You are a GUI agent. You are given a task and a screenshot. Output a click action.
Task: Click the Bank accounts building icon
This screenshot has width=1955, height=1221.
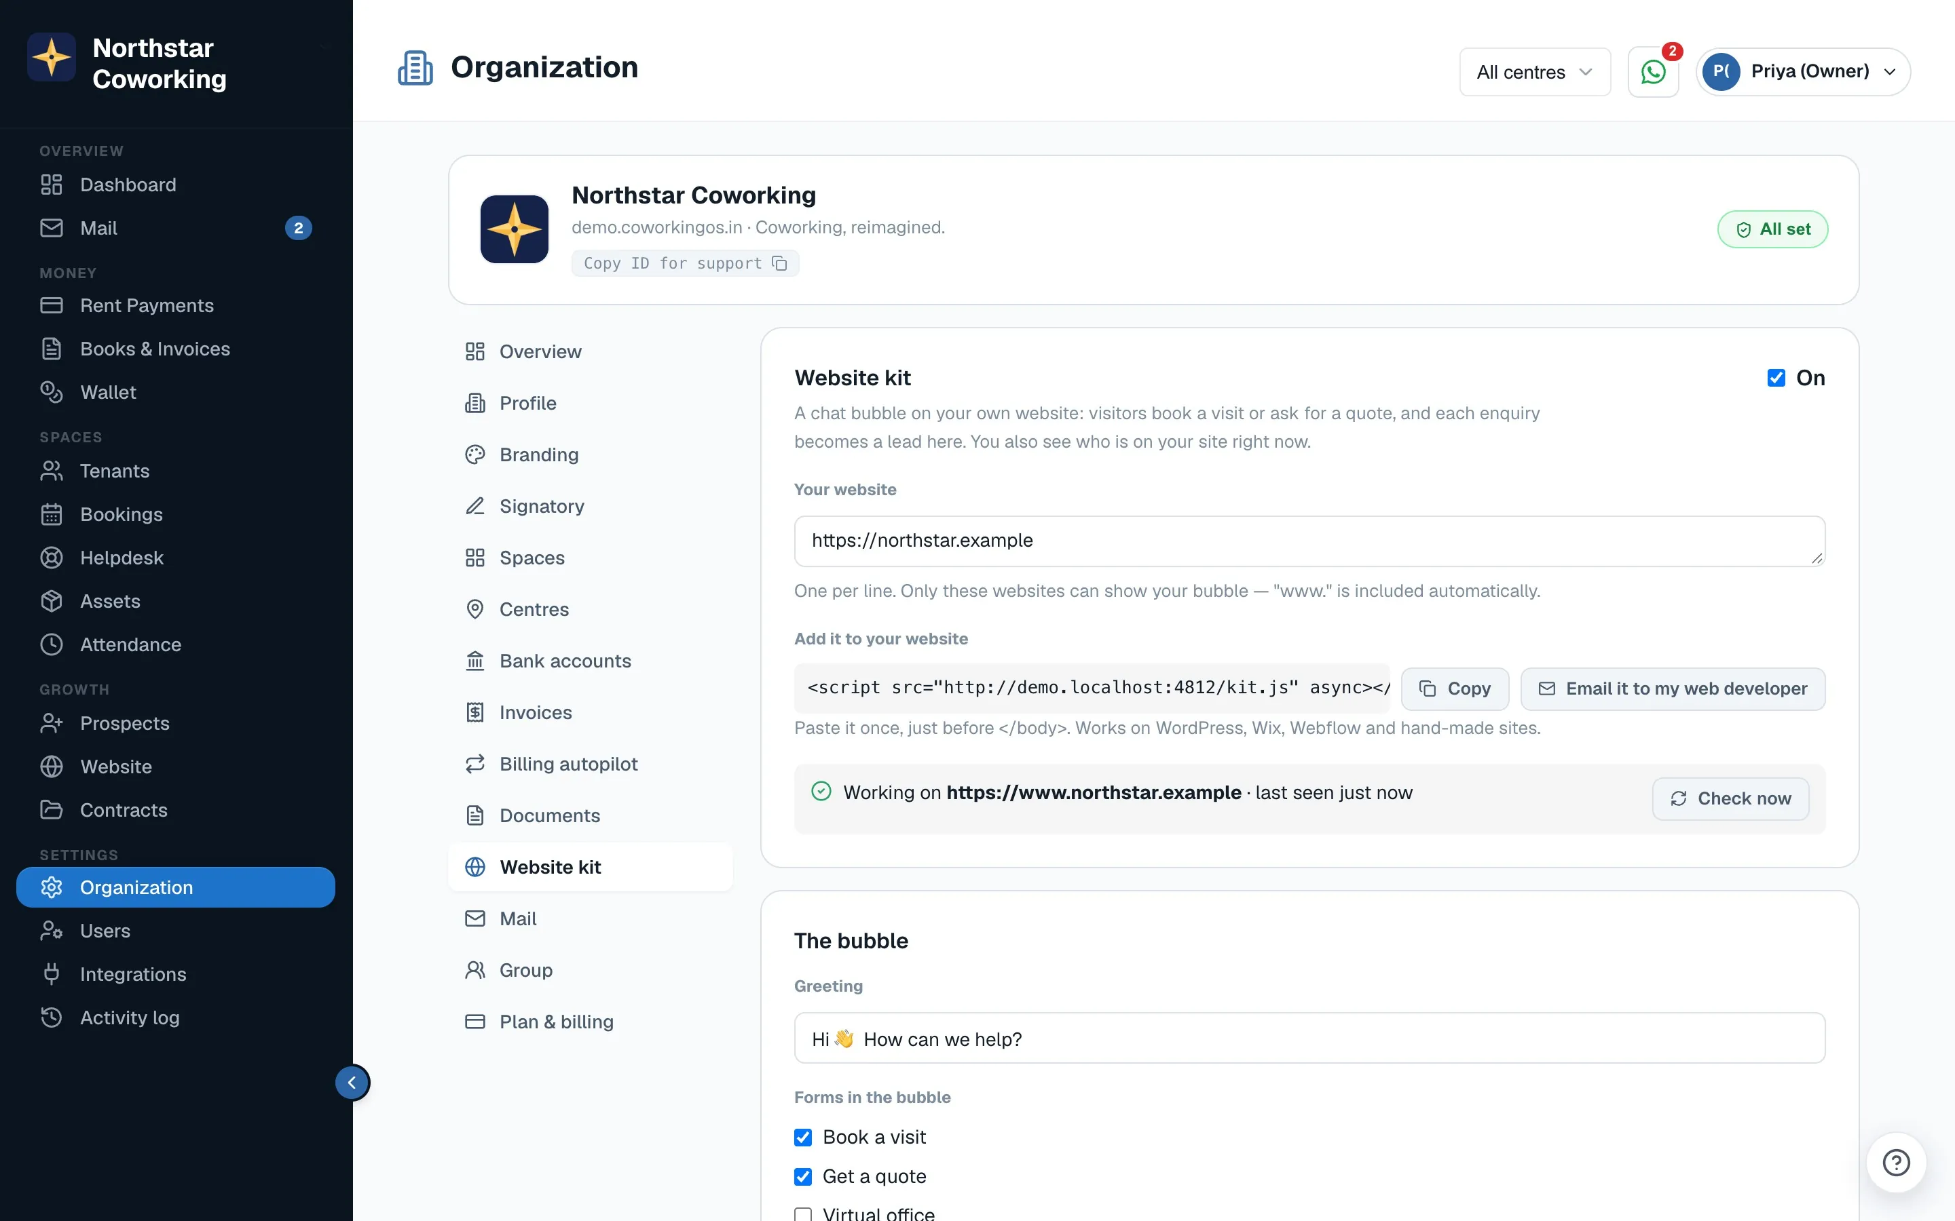coord(475,661)
